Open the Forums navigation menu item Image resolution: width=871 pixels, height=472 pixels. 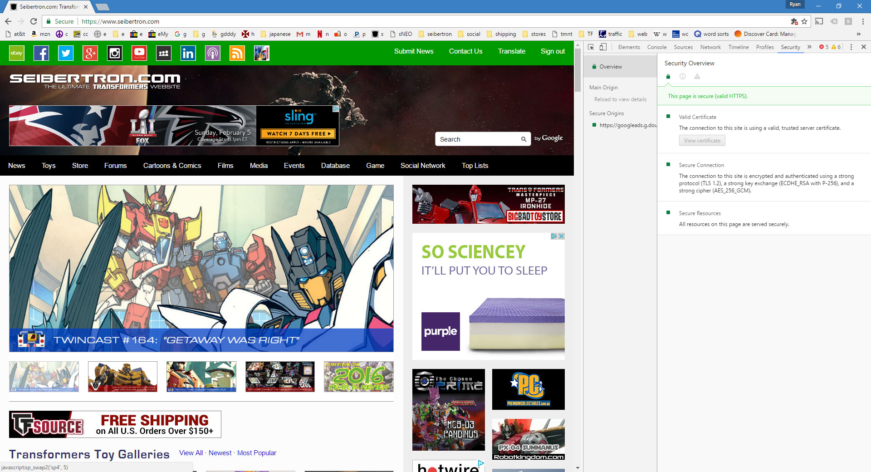coord(115,166)
